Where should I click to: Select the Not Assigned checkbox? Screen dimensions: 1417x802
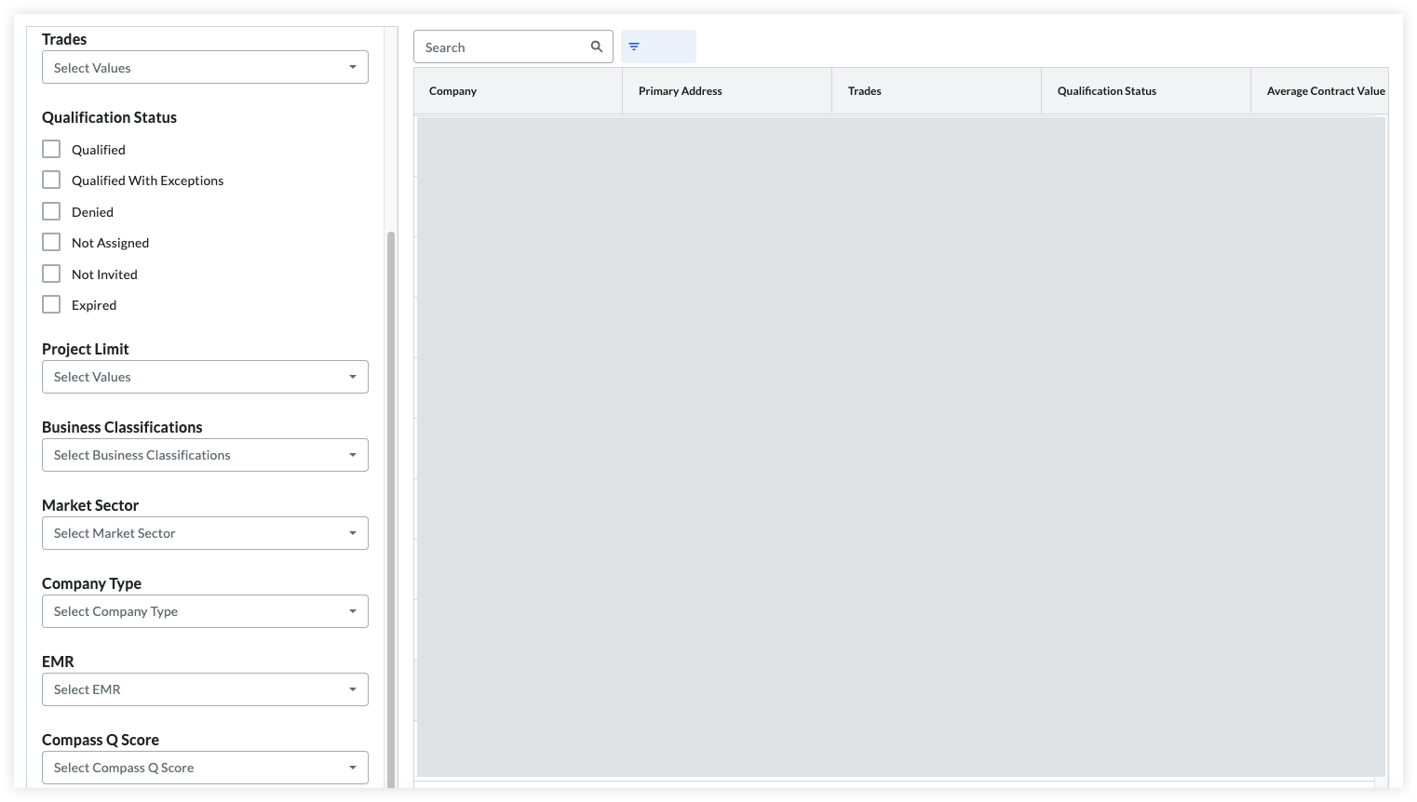tap(51, 243)
